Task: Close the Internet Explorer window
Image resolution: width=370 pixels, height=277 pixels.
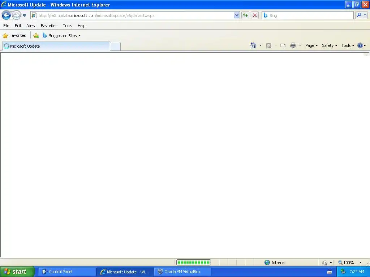Action: click(365, 4)
